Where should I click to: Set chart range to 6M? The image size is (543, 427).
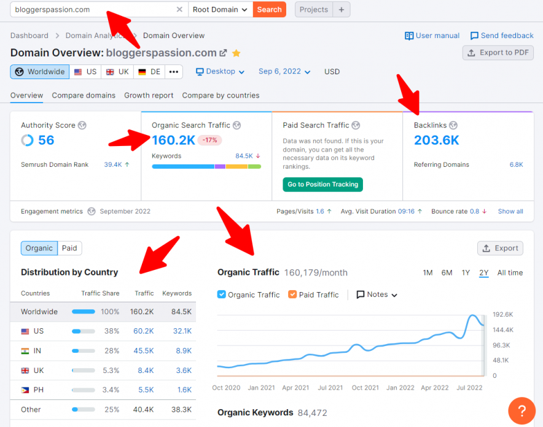(447, 273)
